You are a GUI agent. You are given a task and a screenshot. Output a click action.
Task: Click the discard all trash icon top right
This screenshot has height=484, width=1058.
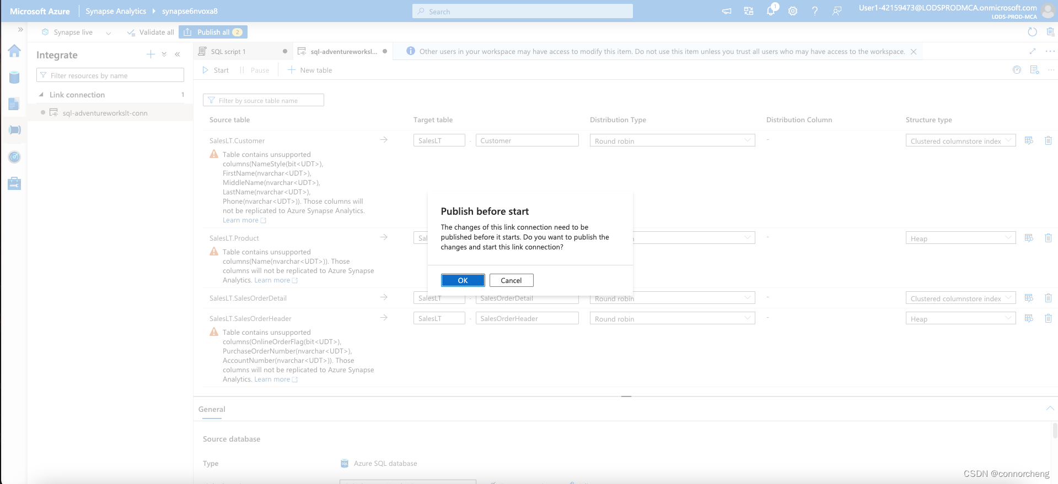click(1050, 32)
